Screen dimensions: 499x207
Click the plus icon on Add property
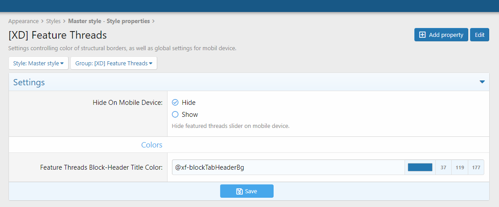tap(422, 35)
